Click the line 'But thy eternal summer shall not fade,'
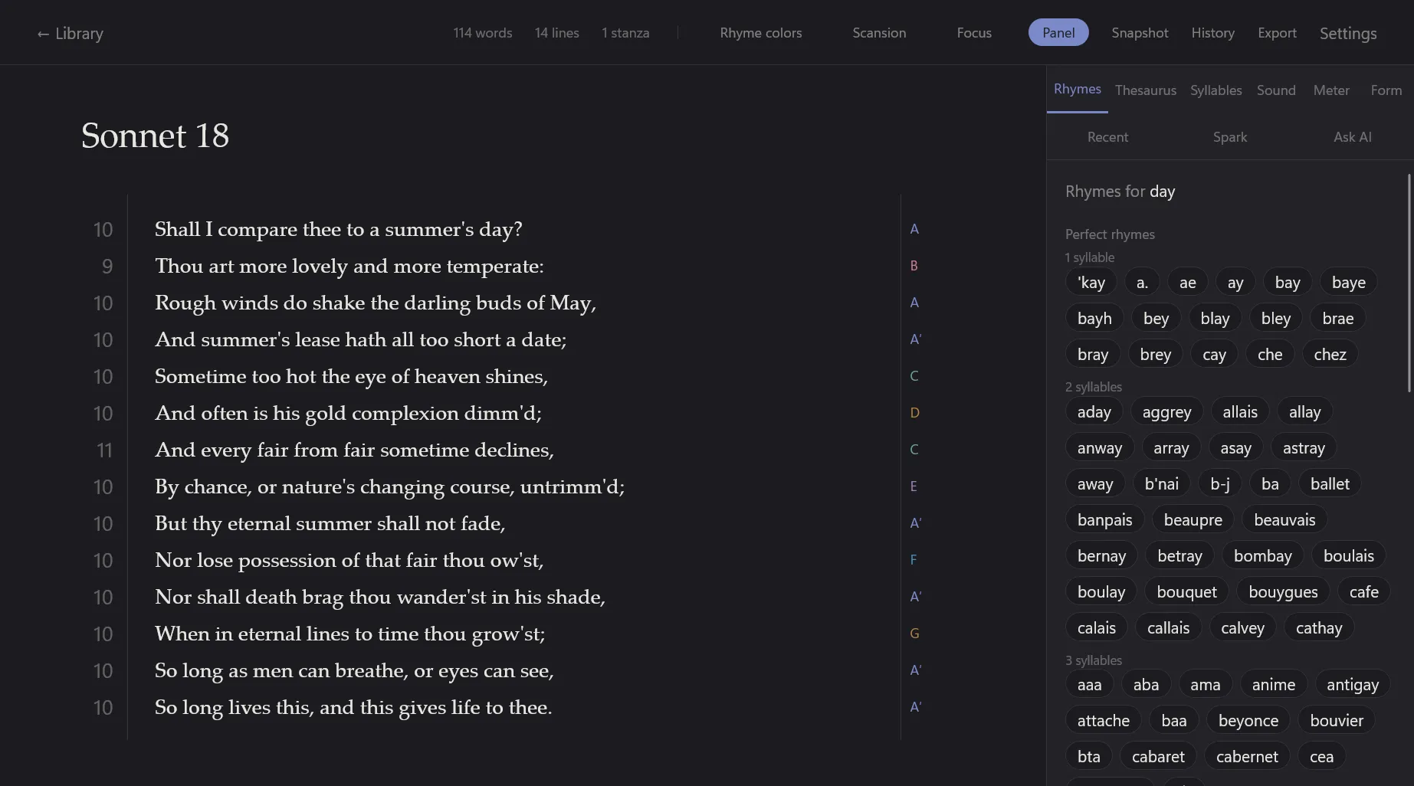 click(330, 523)
